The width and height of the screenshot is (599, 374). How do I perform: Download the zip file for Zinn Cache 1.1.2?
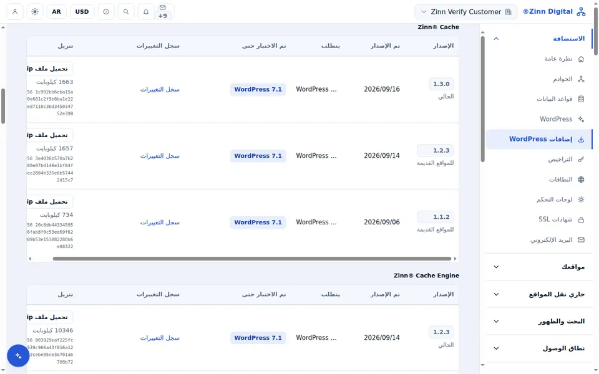[x=50, y=201]
